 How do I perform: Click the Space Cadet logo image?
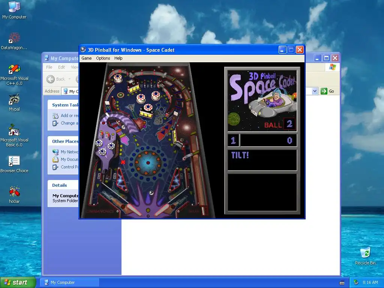[262, 100]
